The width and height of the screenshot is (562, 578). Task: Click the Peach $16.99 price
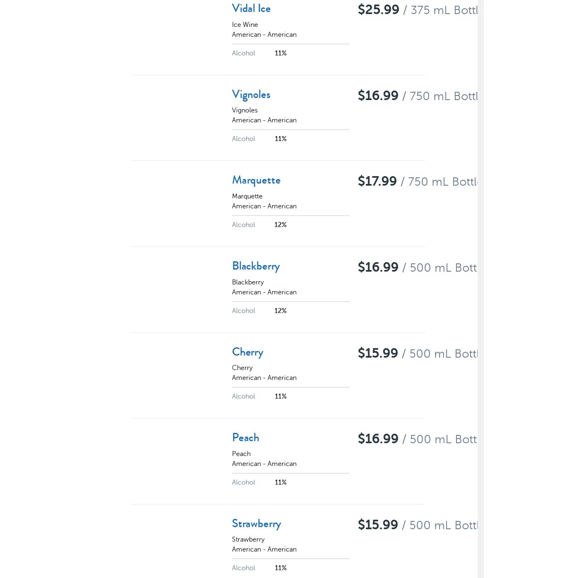(378, 439)
